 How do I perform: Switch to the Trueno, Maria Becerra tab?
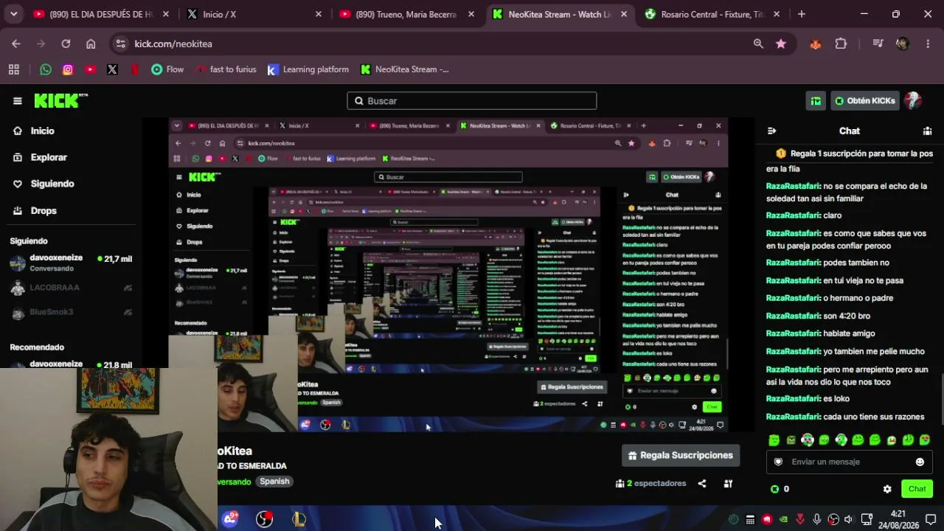pos(406,14)
